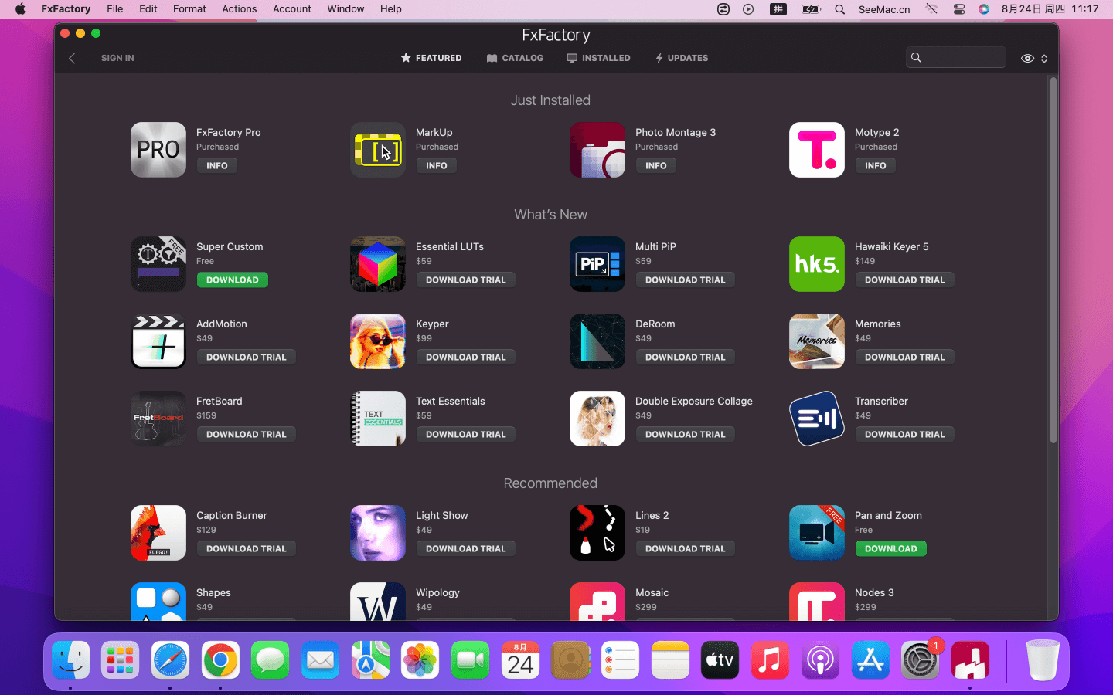Click INFO button for MarkUp

tap(437, 165)
